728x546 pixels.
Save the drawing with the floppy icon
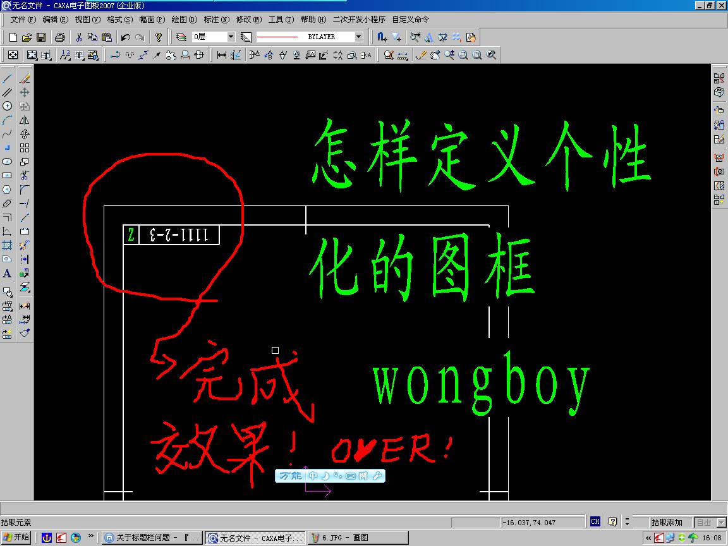(x=41, y=37)
